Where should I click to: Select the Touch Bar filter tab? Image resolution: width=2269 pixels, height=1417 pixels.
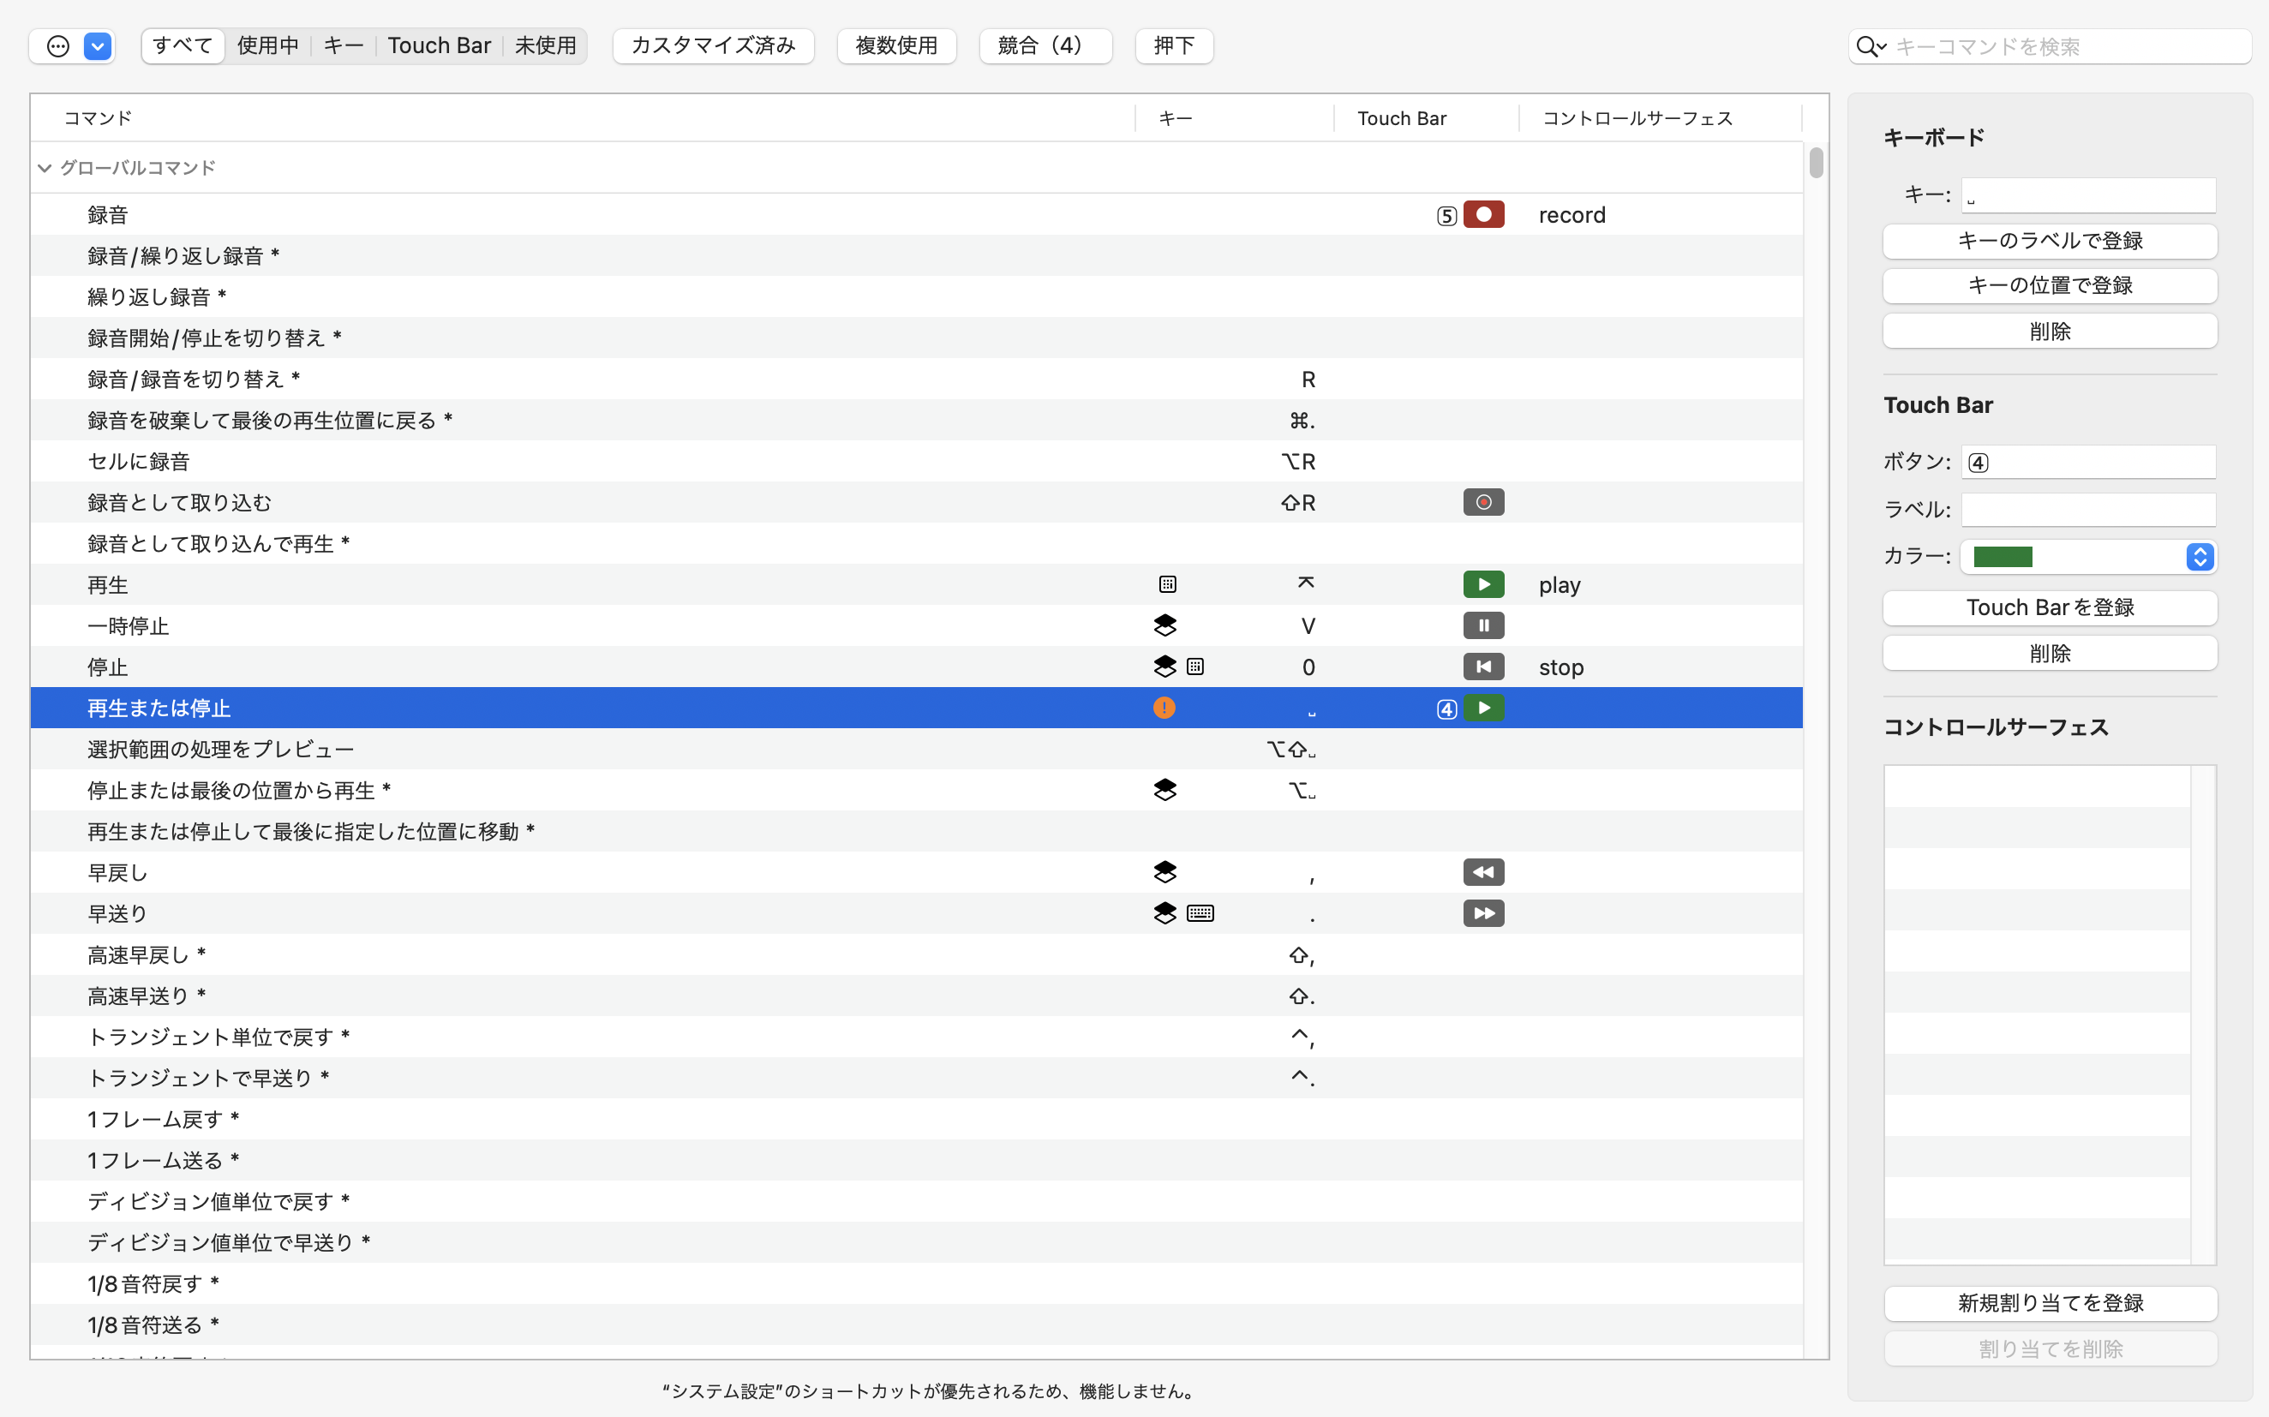(439, 46)
